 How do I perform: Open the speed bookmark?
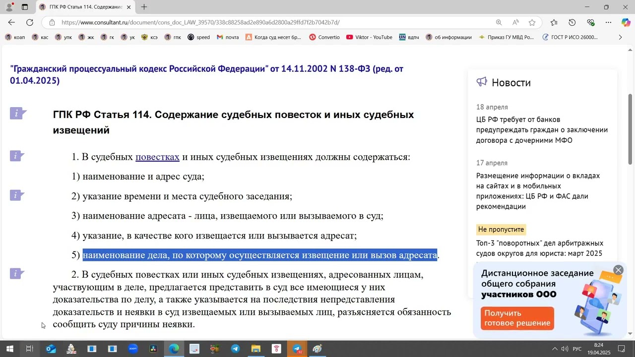[198, 37]
